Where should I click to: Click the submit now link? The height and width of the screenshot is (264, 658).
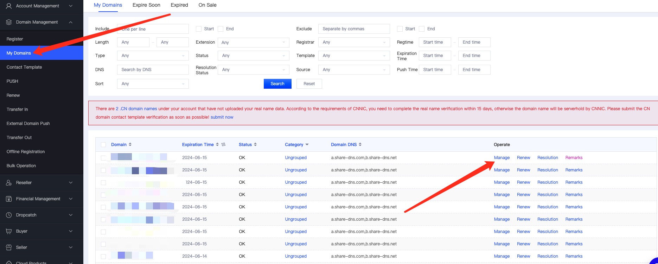tap(222, 117)
